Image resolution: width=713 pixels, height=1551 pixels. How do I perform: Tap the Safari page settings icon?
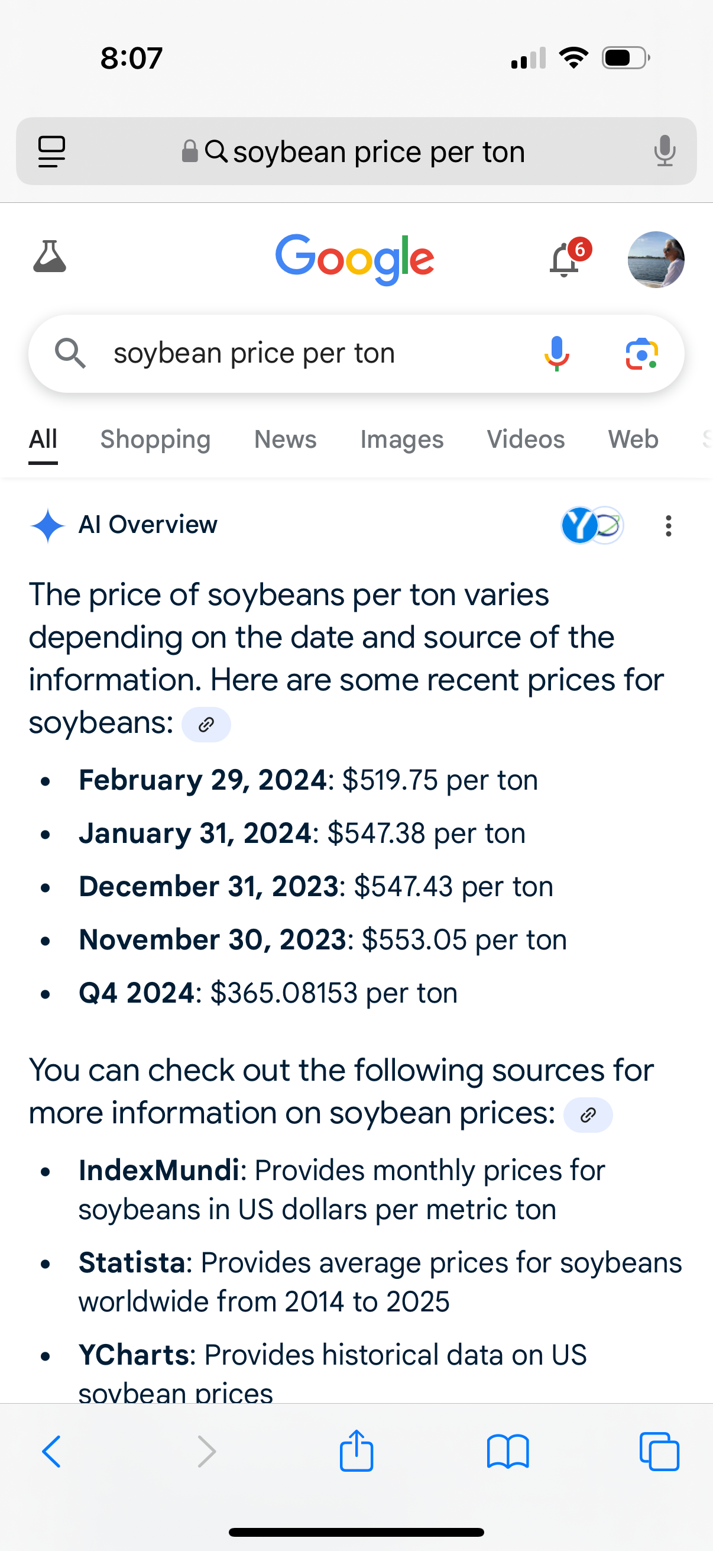(52, 151)
